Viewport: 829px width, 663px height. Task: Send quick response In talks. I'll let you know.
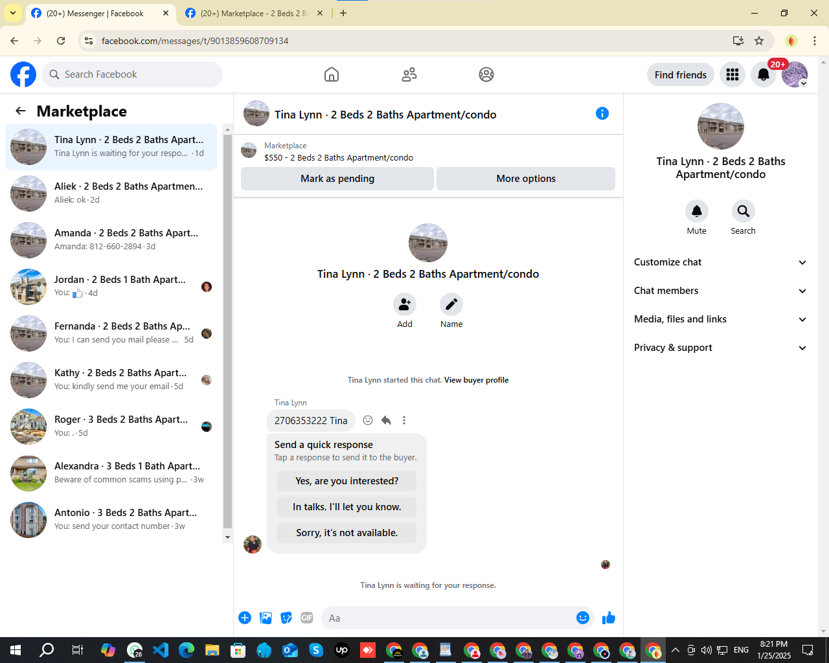coord(347,507)
